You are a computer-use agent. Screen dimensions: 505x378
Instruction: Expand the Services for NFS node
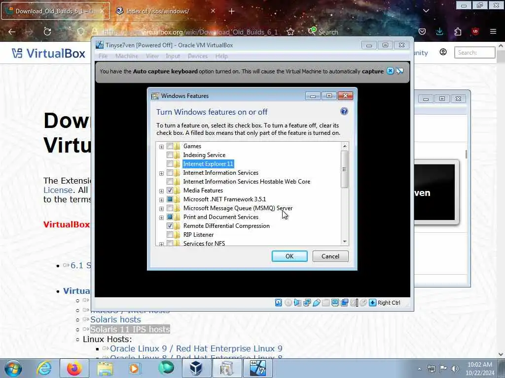[x=161, y=244]
